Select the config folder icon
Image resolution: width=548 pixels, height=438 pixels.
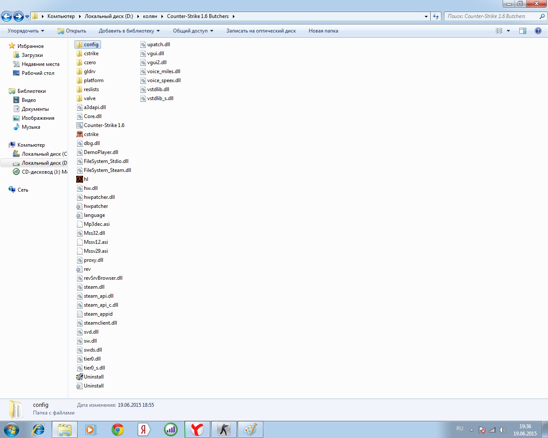(x=79, y=44)
